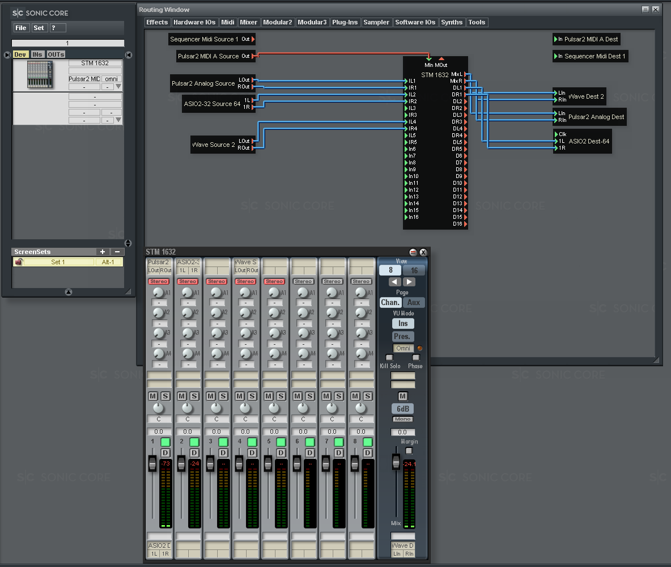Open the omni MIDI channel field
The image size is (671, 567).
coord(111,79)
